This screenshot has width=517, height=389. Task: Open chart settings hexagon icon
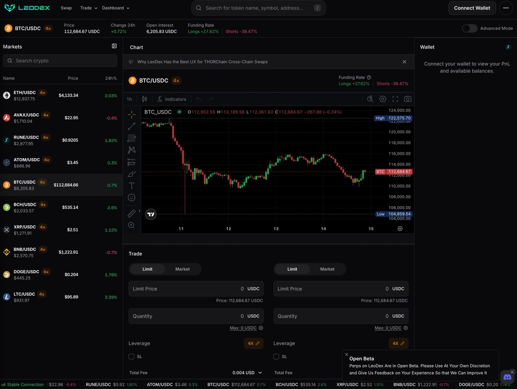[x=383, y=99]
